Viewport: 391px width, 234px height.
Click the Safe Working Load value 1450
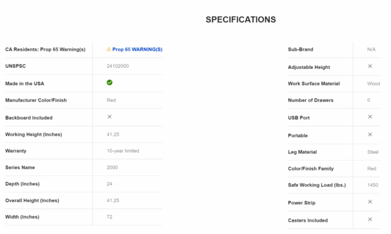pyautogui.click(x=373, y=185)
